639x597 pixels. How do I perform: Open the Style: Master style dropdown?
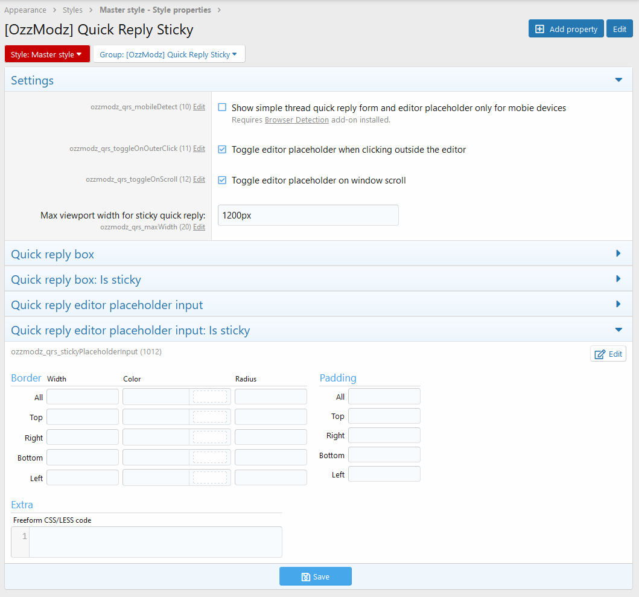click(47, 54)
